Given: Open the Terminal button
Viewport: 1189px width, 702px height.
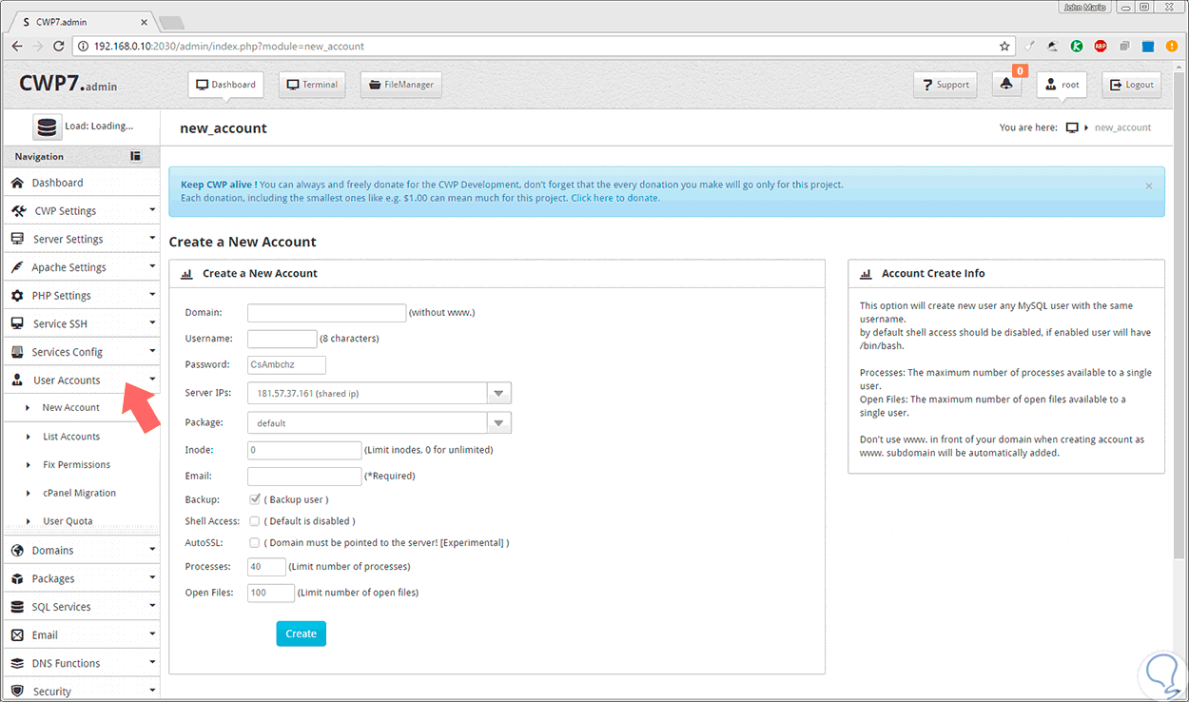Looking at the screenshot, I should (312, 85).
